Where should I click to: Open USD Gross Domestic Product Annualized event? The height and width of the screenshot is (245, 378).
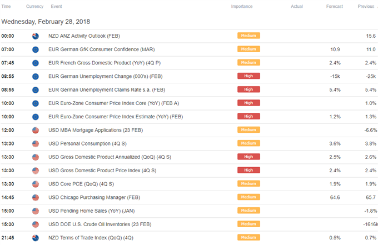pos(110,157)
